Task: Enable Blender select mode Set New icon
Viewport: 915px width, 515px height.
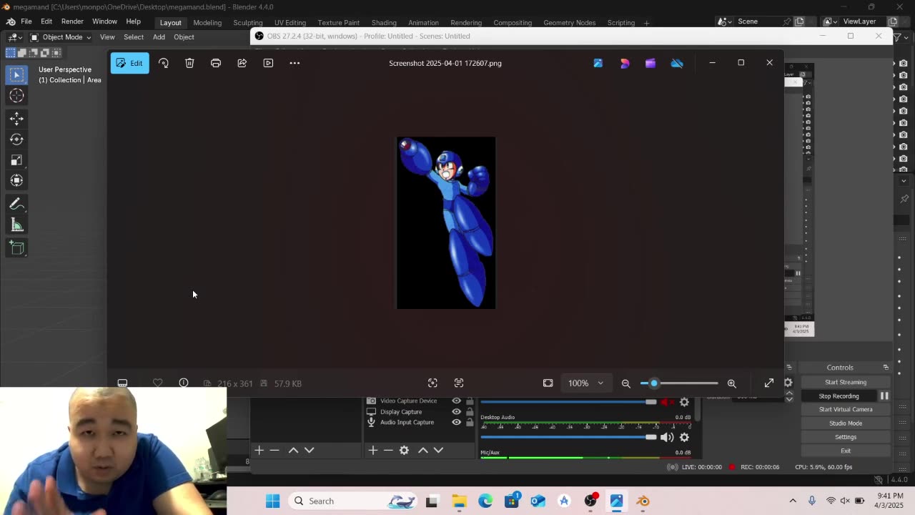Action: tap(11, 52)
